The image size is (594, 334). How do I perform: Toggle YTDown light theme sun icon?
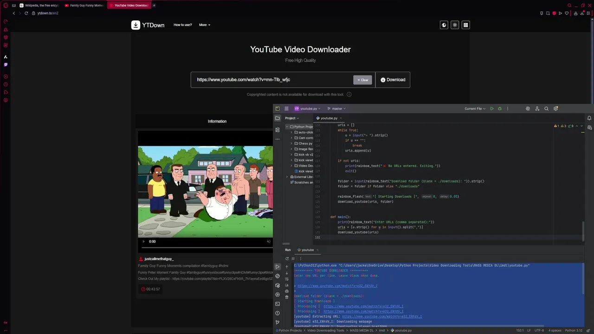coord(455,25)
